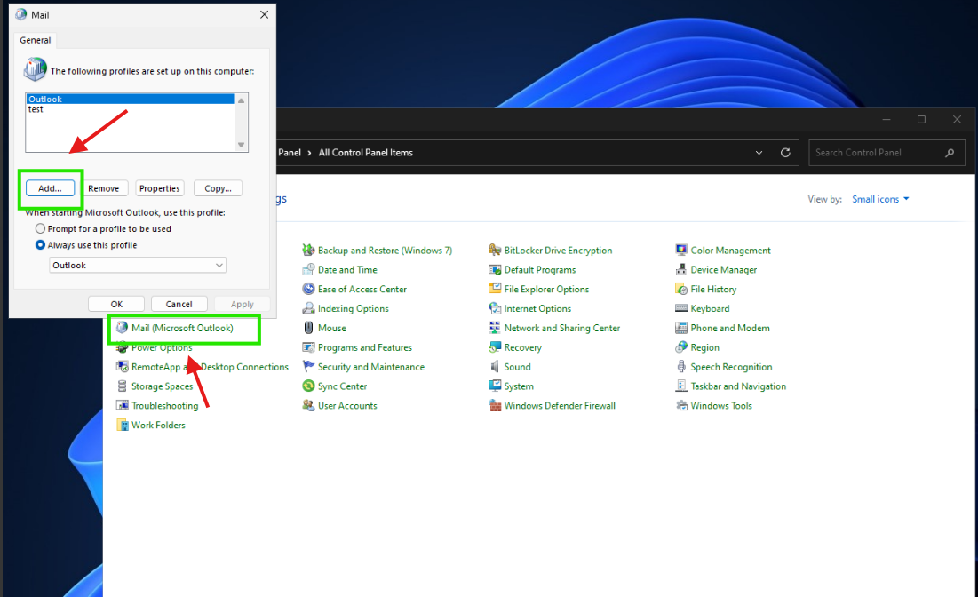Open Speech Recognition microphone icon
Image resolution: width=978 pixels, height=597 pixels.
tap(681, 367)
